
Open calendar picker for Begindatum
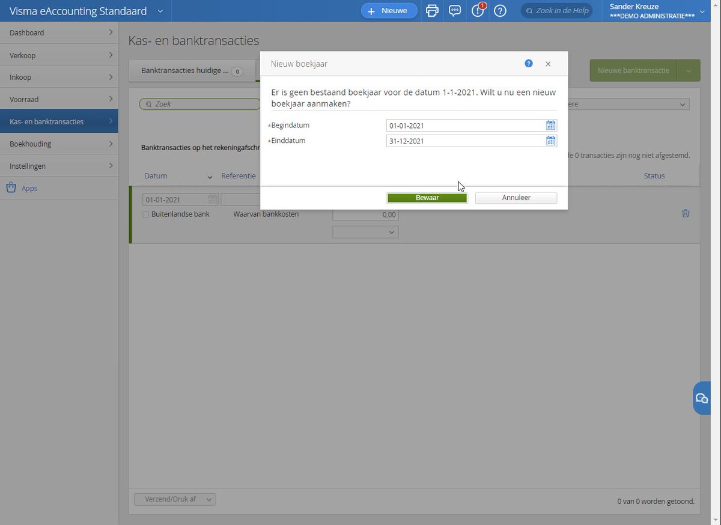point(550,126)
